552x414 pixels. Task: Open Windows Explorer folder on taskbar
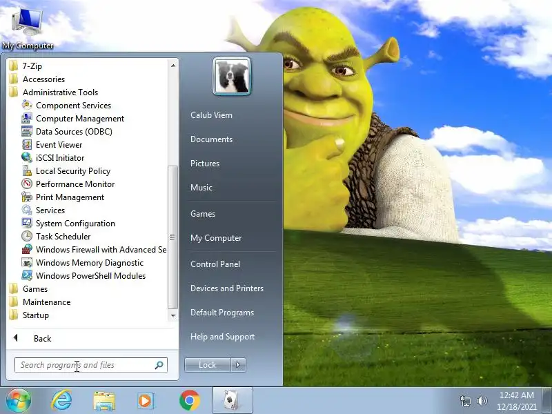click(104, 401)
